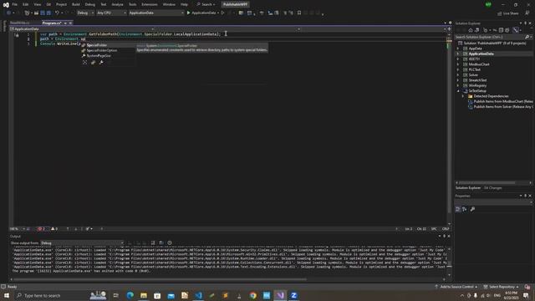
Task: Open the Build menu
Action: point(76,4)
